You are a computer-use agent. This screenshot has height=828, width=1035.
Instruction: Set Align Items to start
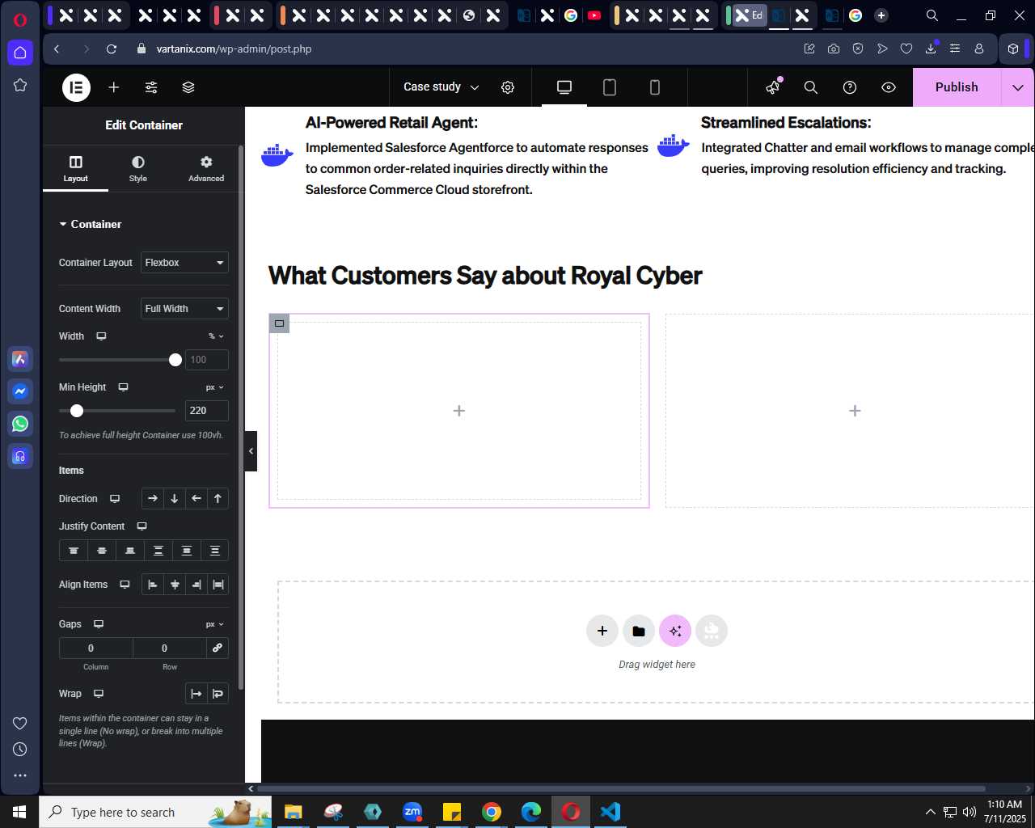[x=153, y=585]
